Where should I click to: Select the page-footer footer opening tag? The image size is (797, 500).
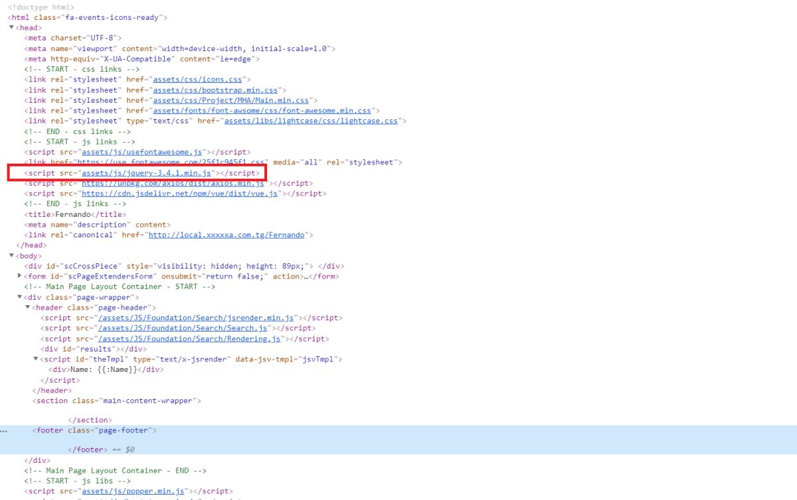[x=95, y=430]
